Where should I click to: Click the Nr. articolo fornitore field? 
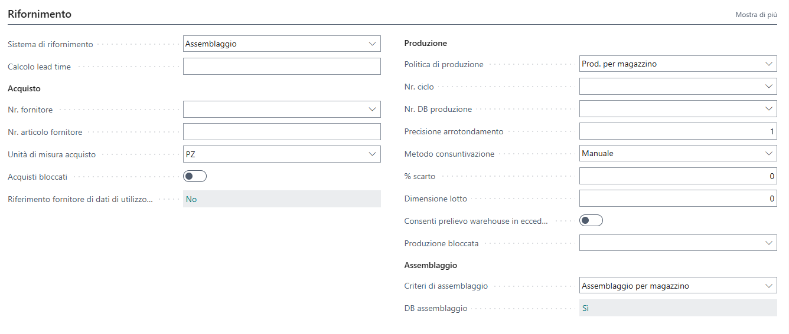tap(282, 132)
